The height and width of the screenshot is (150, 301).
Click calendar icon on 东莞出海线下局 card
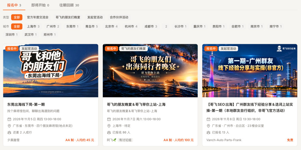point(9,119)
